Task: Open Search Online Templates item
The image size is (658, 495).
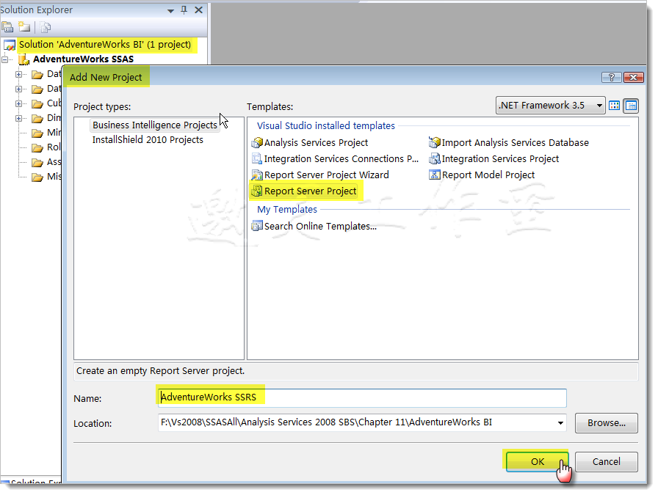Action: 314,227
